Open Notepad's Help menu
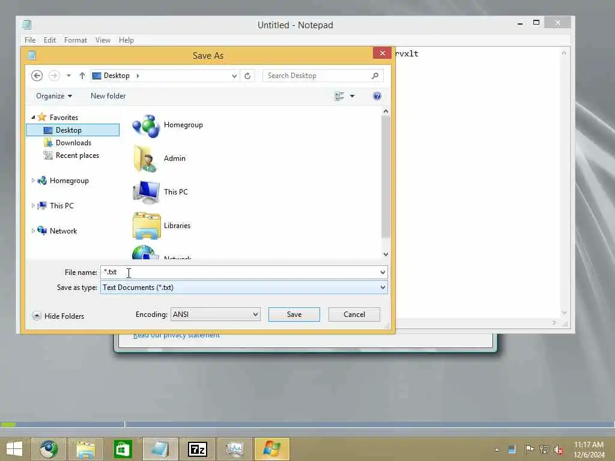The height and width of the screenshot is (461, 615). click(x=126, y=40)
